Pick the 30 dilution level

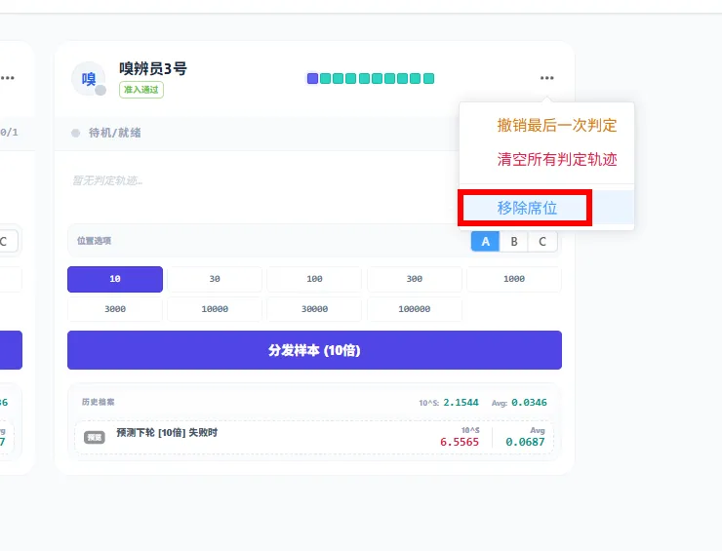pyautogui.click(x=215, y=279)
